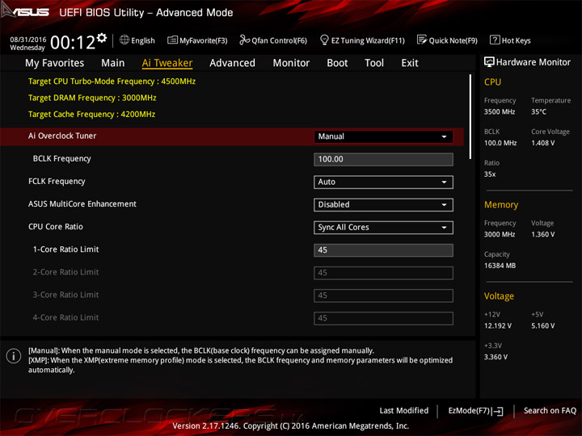582x436 pixels.
Task: Click the info circle icon
Action: 14,356
